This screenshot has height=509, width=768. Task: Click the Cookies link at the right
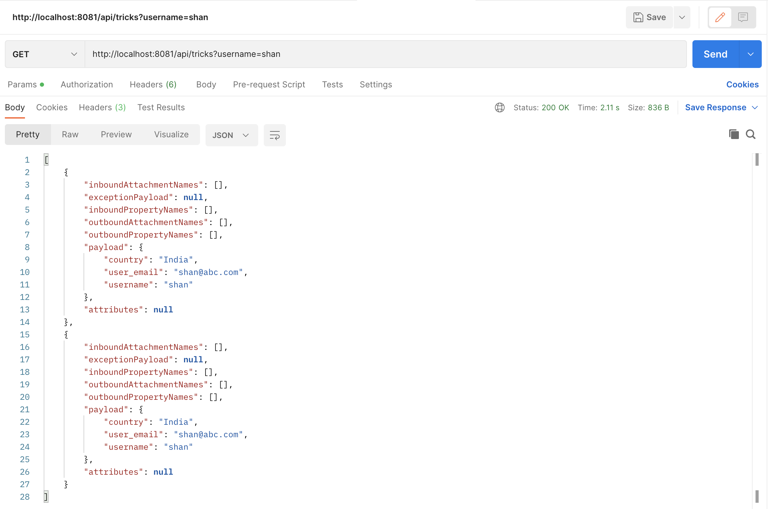pos(742,85)
